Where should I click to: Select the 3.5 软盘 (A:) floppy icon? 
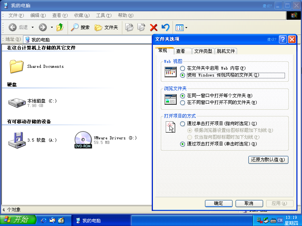point(17,140)
